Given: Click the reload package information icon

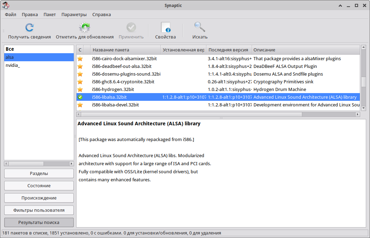Looking at the screenshot, I should pos(29,28).
